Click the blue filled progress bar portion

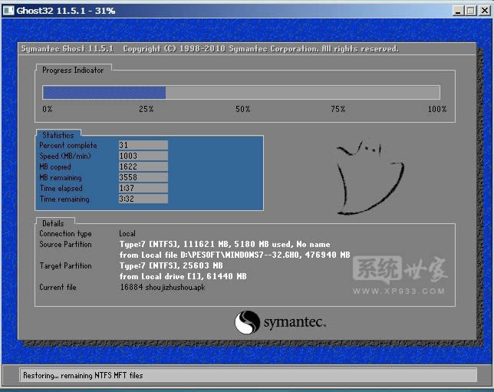tap(104, 93)
